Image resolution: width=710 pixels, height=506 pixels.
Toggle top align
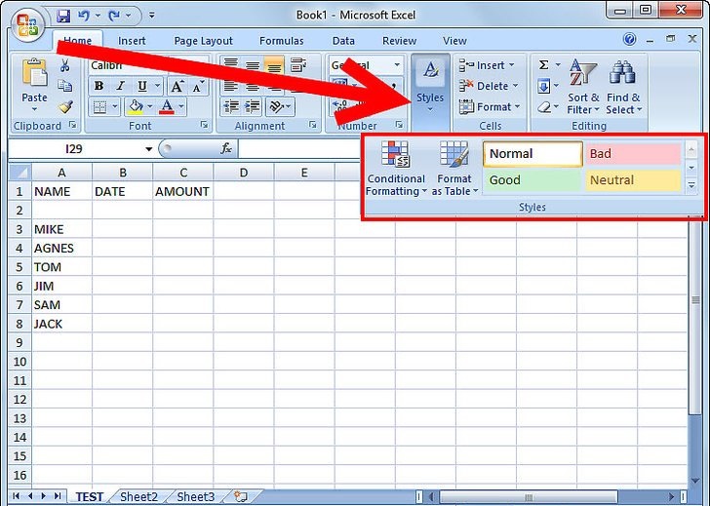tap(231, 65)
